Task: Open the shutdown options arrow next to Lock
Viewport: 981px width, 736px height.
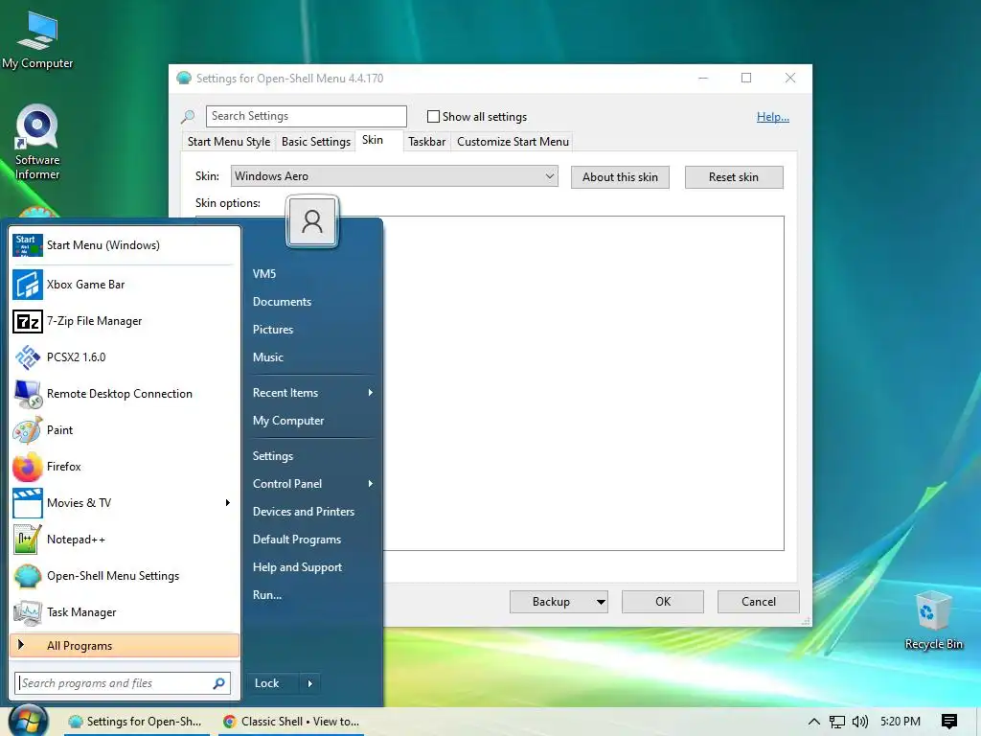Action: pos(309,683)
